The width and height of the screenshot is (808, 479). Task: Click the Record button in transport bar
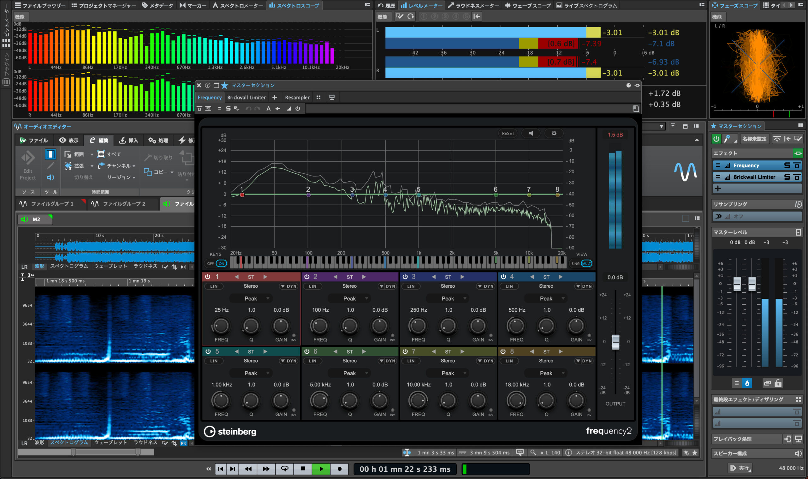[x=339, y=469]
